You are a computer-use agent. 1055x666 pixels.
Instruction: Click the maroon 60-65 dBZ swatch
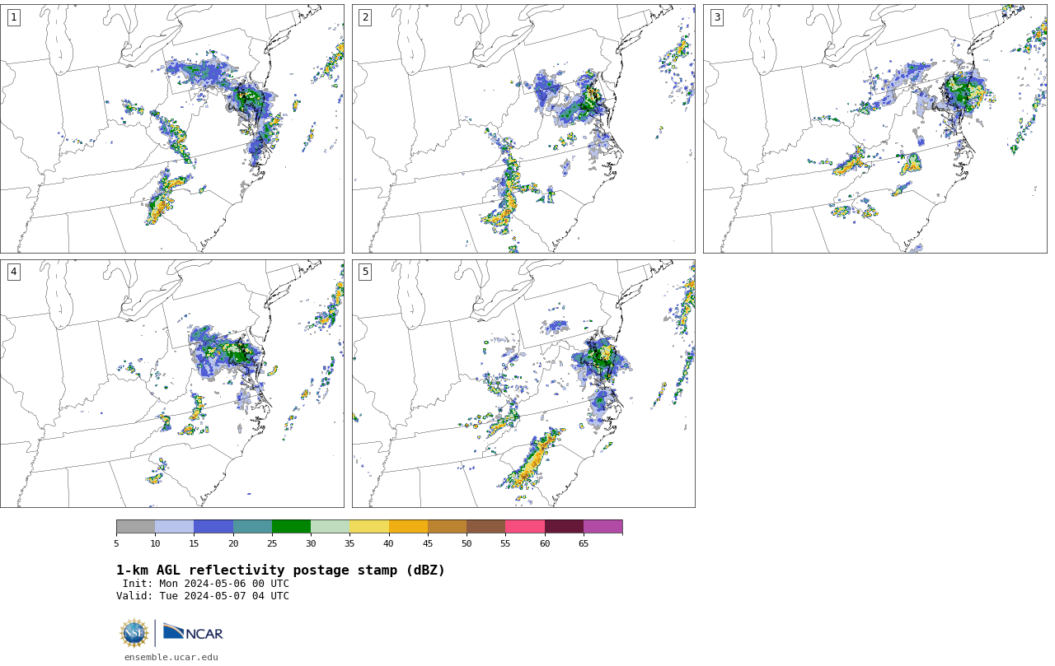point(564,527)
